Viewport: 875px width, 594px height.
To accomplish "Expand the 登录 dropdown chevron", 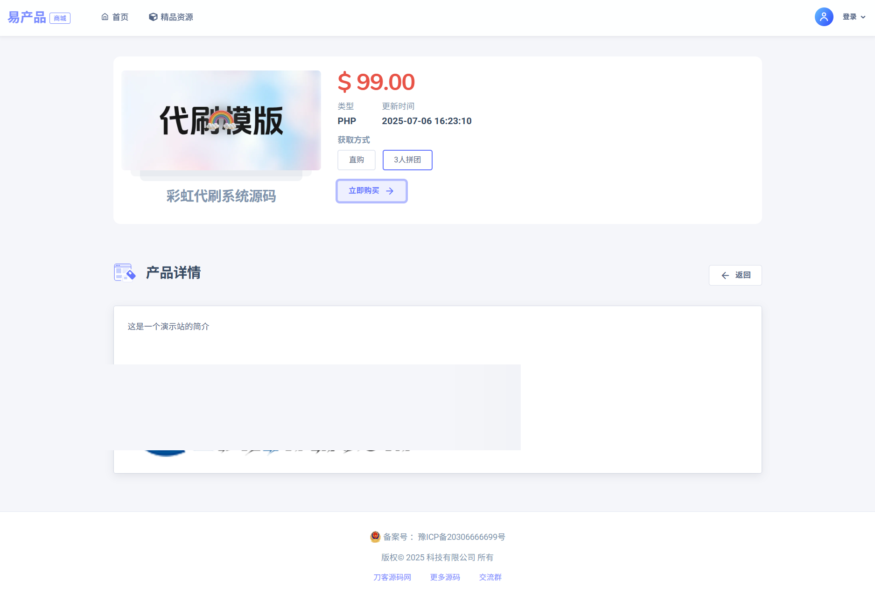I will pyautogui.click(x=863, y=17).
